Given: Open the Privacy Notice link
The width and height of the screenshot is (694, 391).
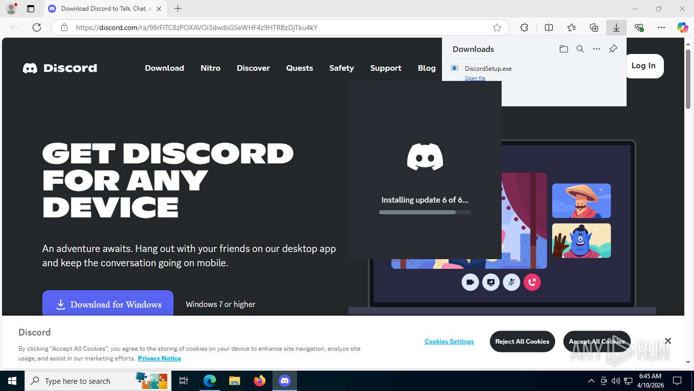Looking at the screenshot, I should [x=159, y=358].
